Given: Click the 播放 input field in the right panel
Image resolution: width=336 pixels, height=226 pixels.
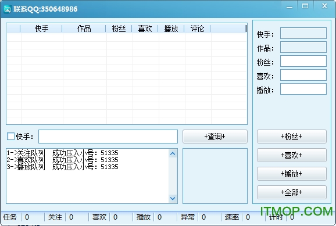Looking at the screenshot, I should tap(303, 89).
